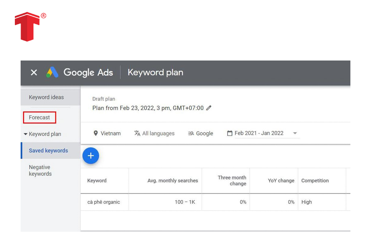This screenshot has height=247, width=371.
Task: Sort by Avg. monthly searches column
Action: (173, 181)
